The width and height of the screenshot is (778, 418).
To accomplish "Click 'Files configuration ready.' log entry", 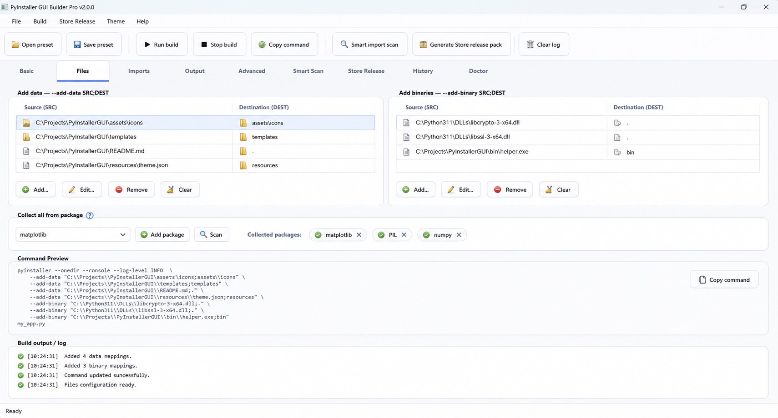I will [x=100, y=385].
